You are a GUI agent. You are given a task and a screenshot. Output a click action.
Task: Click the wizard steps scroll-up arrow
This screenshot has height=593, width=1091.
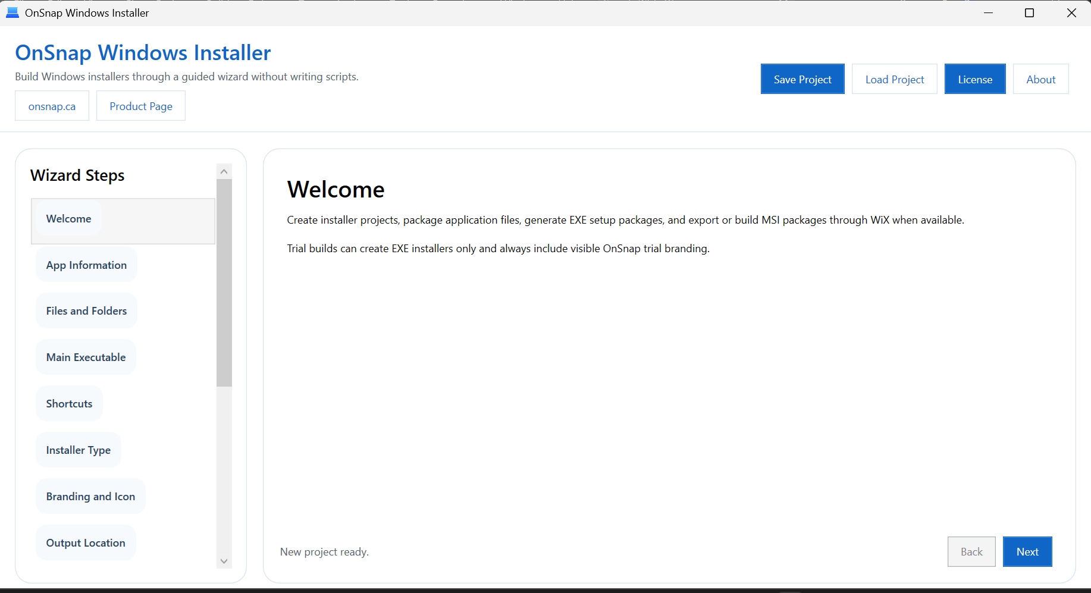pos(224,171)
